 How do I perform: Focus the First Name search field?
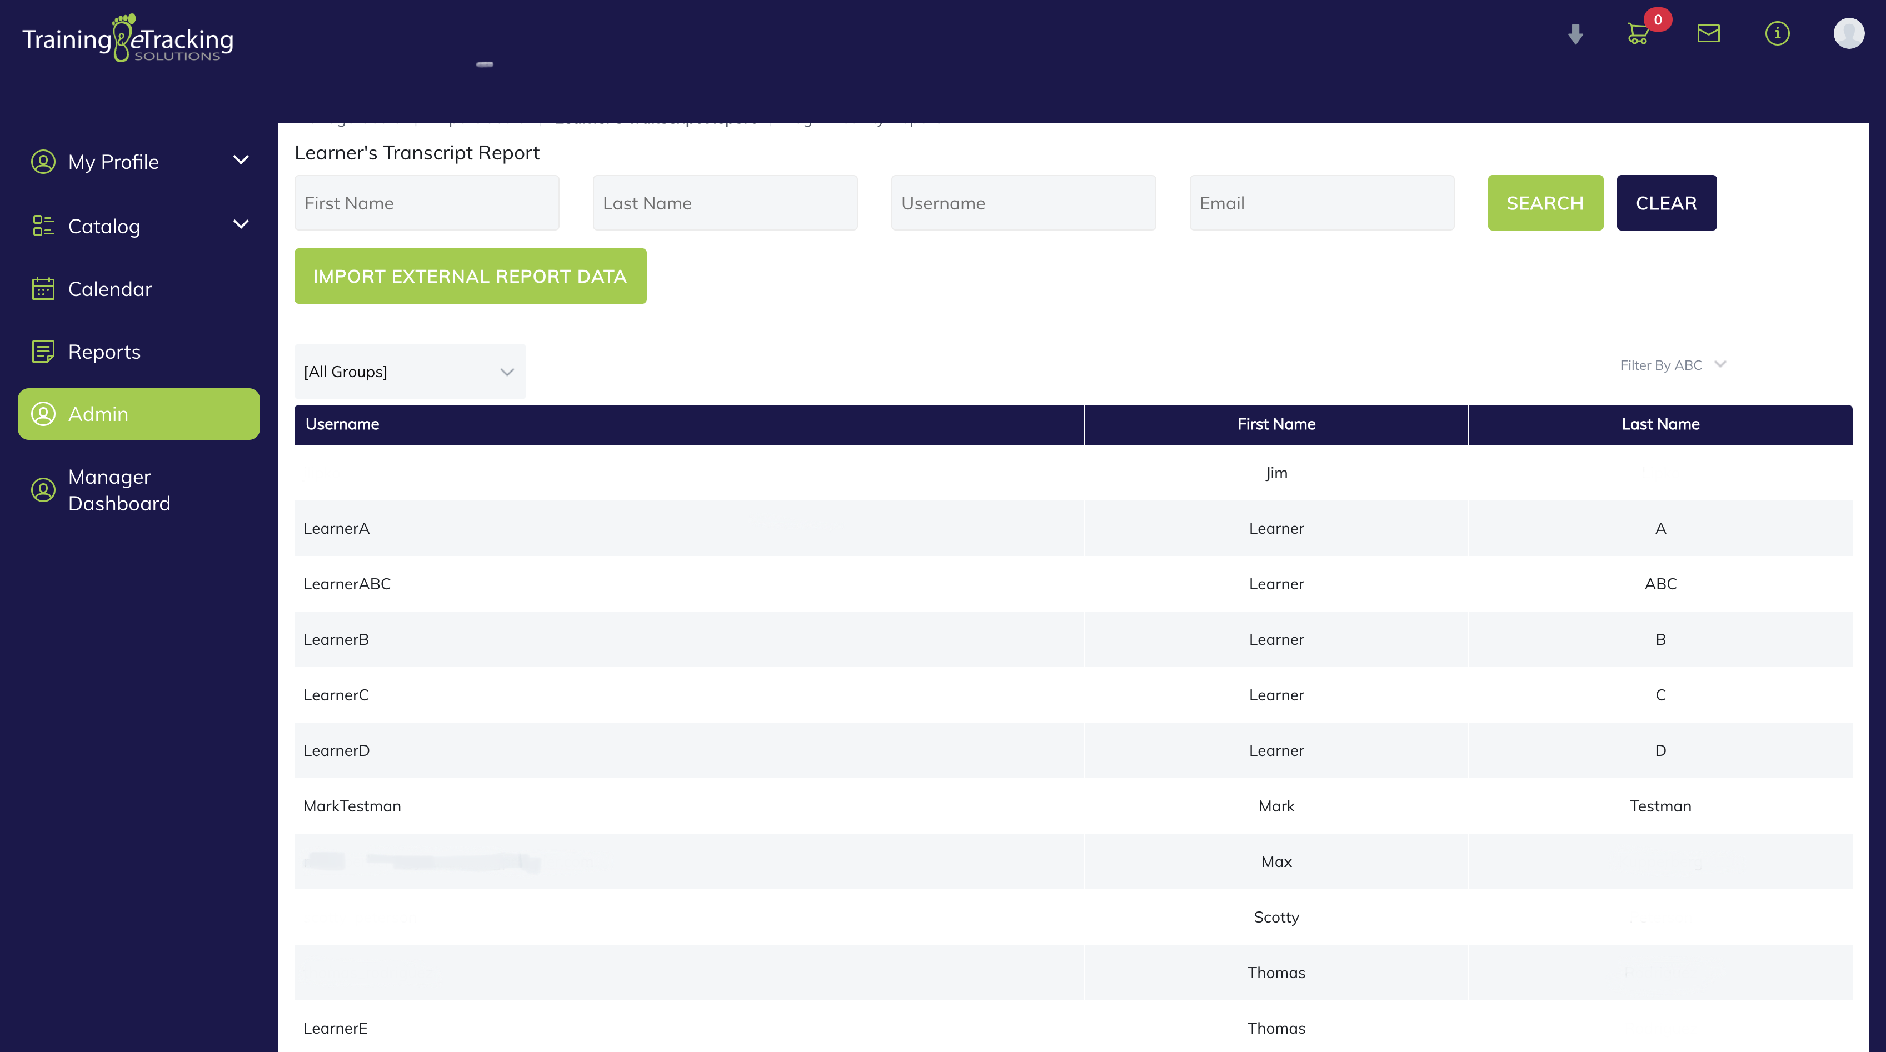(426, 203)
